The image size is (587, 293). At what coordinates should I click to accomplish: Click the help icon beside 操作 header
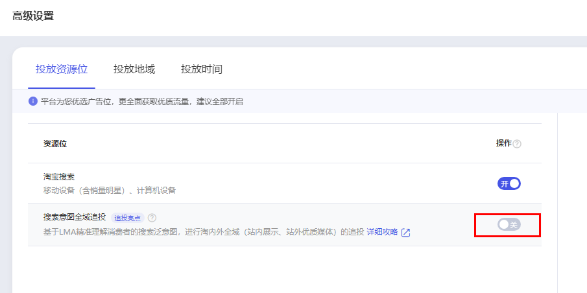tap(517, 144)
